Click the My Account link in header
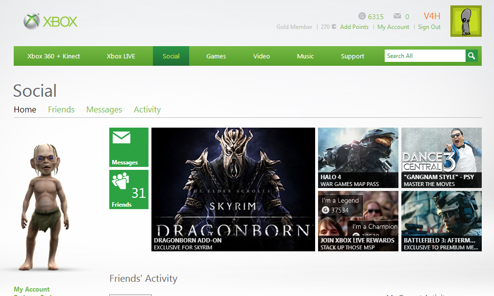Image resolution: width=494 pixels, height=296 pixels. (x=393, y=27)
